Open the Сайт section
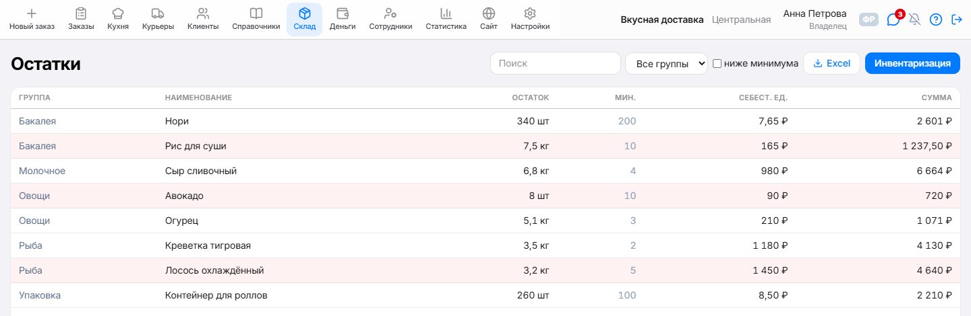Screen dimensions: 971x316 pos(489,19)
